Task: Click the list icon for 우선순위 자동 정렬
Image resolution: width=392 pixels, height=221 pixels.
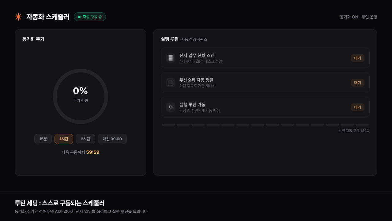Action: tap(171, 83)
